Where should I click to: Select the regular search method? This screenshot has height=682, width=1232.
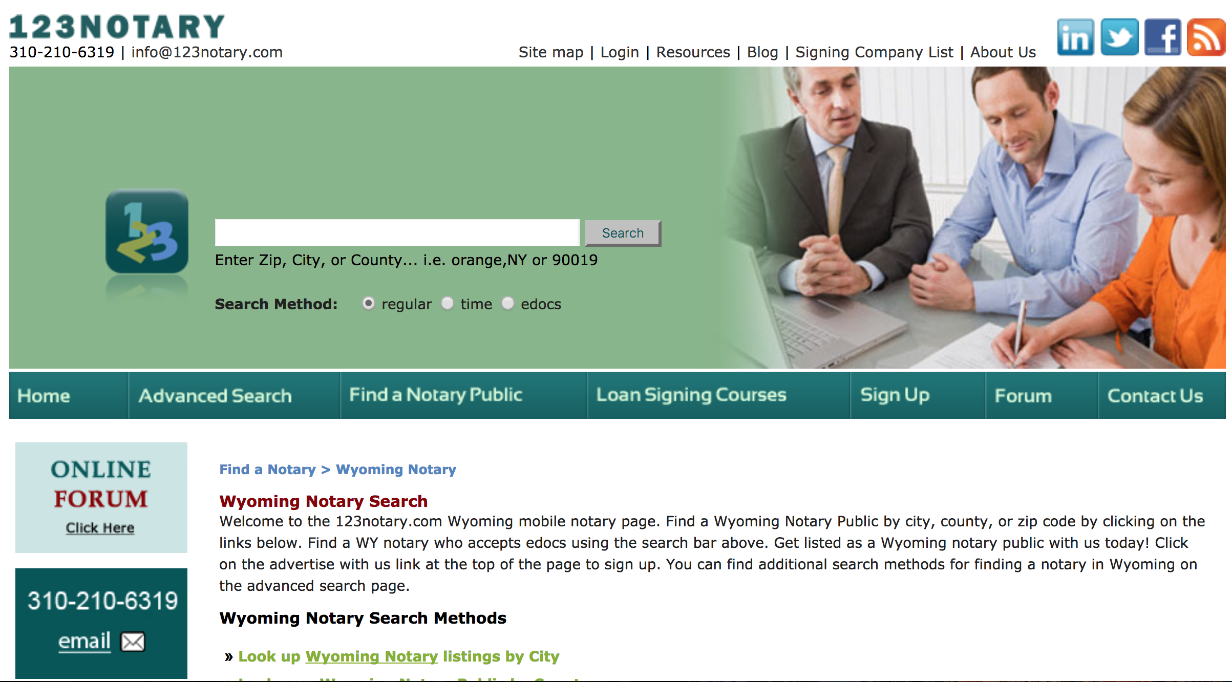[368, 303]
